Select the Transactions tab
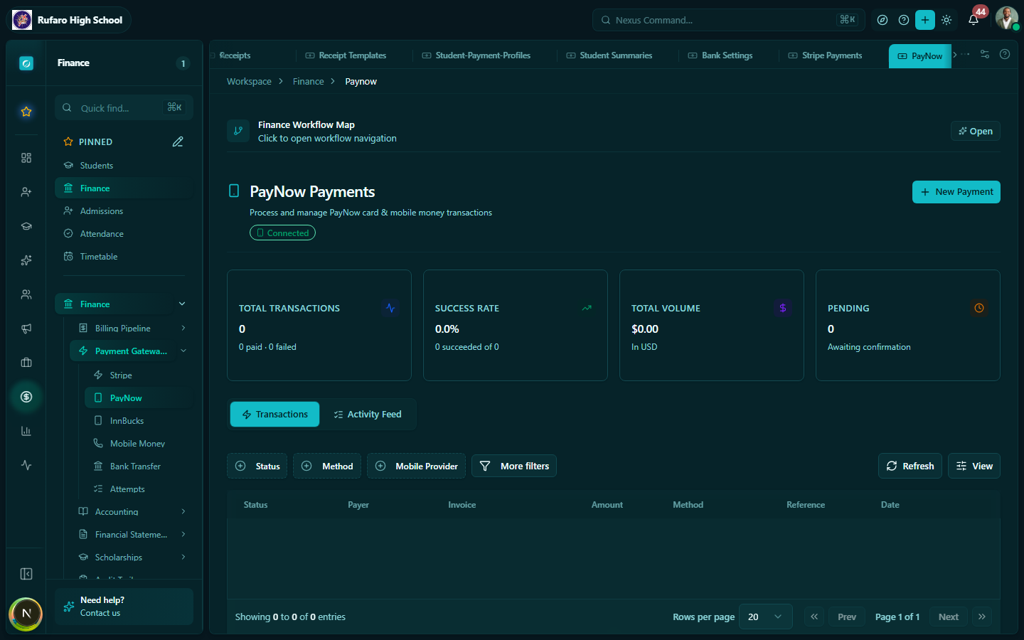 tap(275, 415)
